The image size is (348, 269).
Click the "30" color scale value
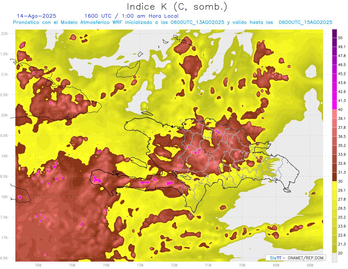point(340,181)
